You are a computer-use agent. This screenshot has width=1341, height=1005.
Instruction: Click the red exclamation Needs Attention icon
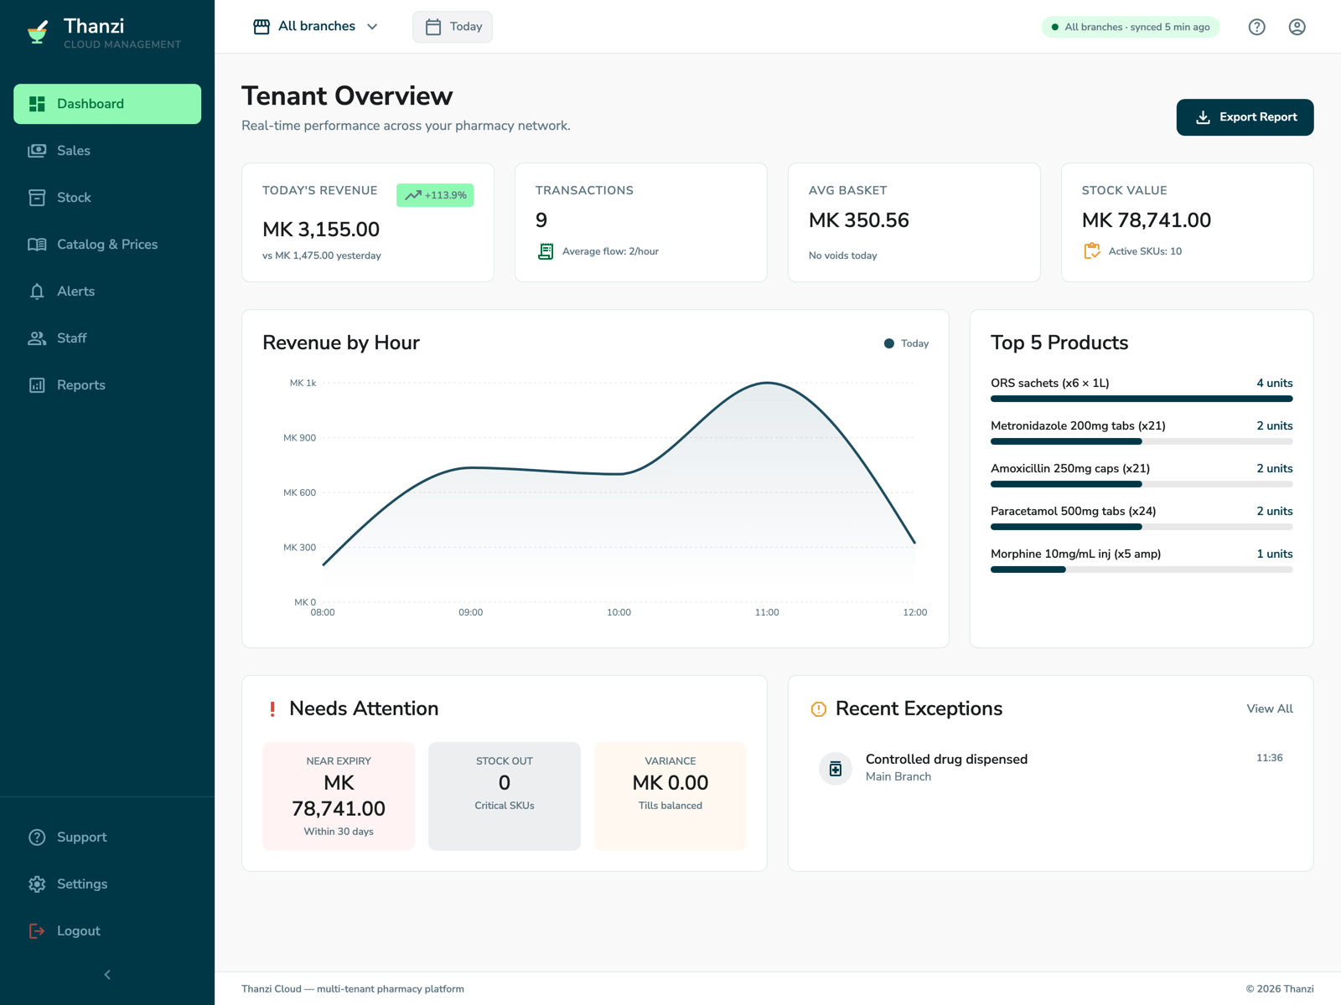272,709
